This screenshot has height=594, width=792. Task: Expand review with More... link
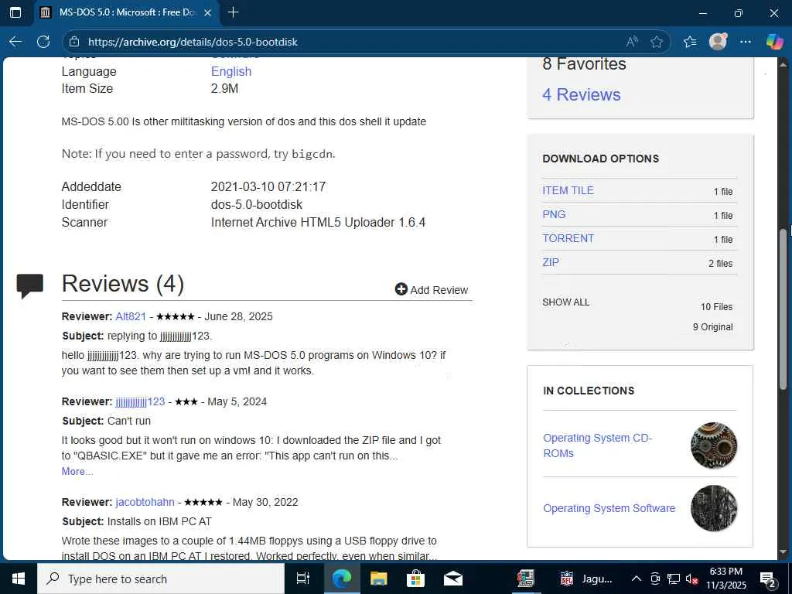77,471
